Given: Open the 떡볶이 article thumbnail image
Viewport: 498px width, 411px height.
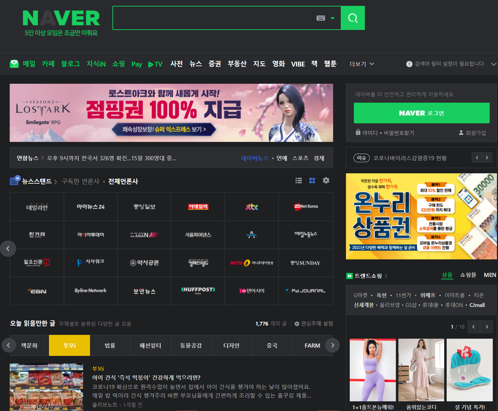Looking at the screenshot, I should (x=46, y=387).
